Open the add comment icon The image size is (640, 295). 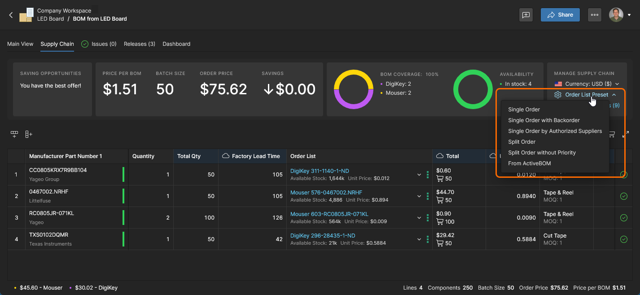(x=526, y=15)
